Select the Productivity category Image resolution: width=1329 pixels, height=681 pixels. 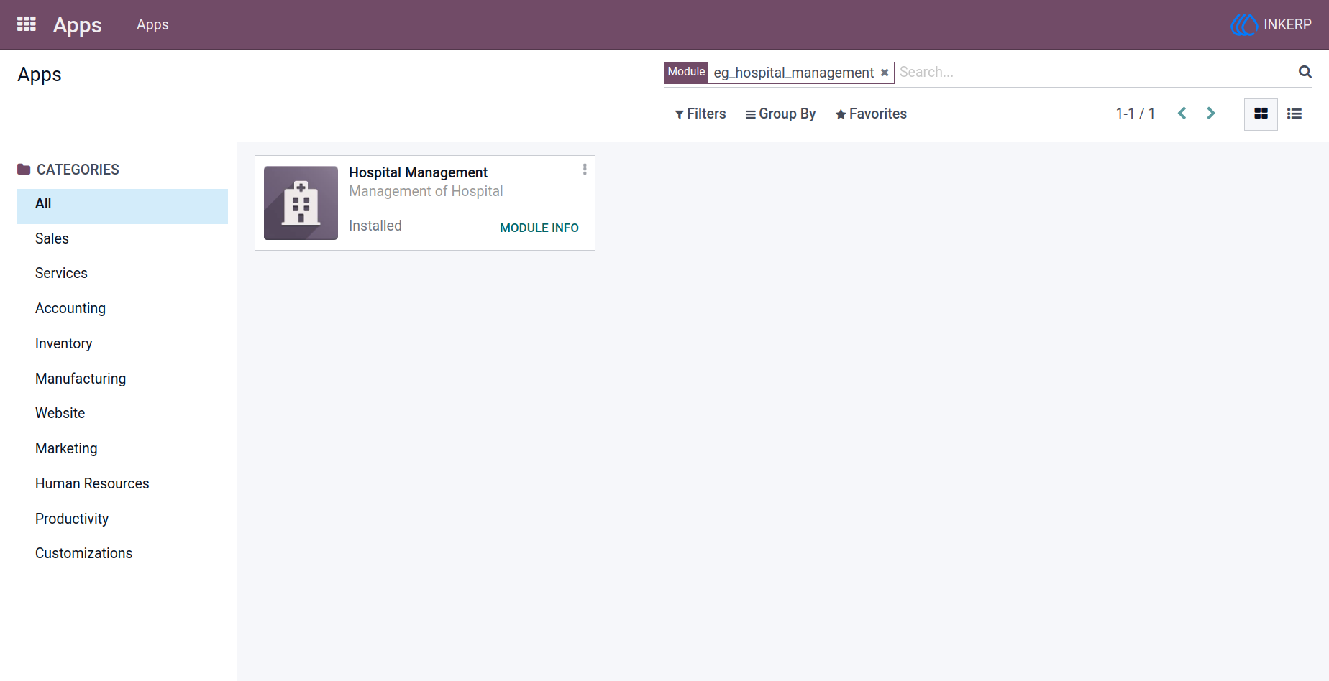click(x=122, y=519)
